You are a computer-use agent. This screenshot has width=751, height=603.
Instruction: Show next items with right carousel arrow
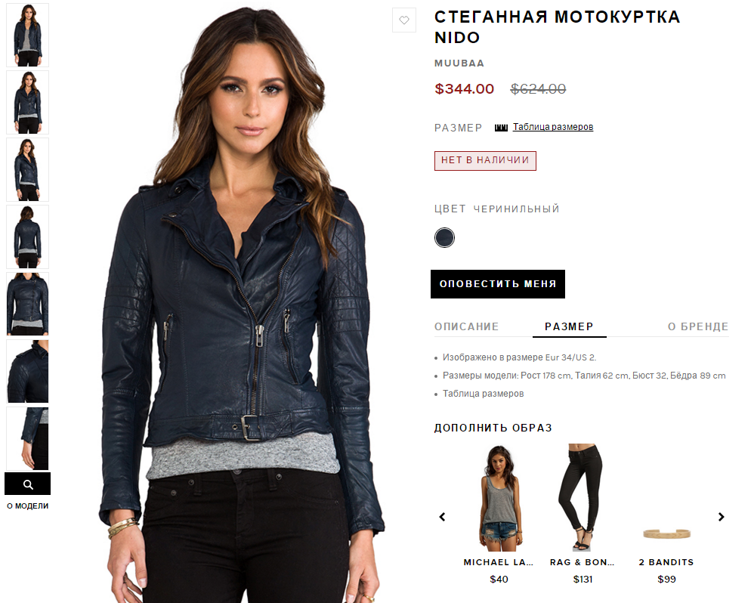pyautogui.click(x=721, y=517)
